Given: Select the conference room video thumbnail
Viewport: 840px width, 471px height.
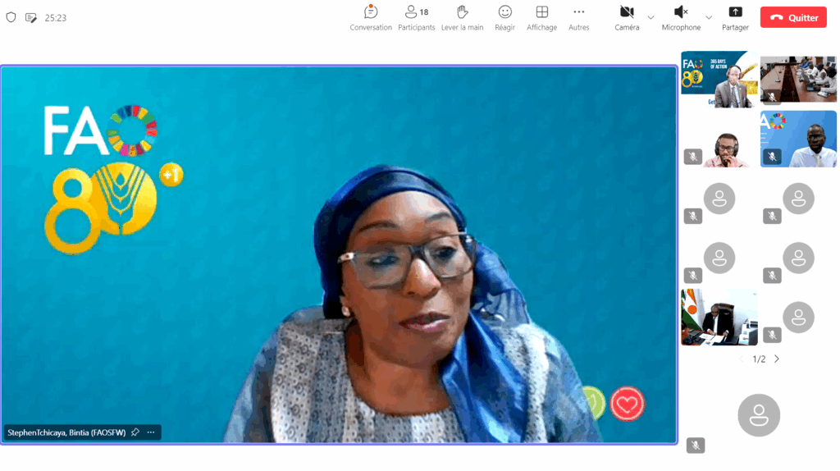Looking at the screenshot, I should [x=798, y=80].
